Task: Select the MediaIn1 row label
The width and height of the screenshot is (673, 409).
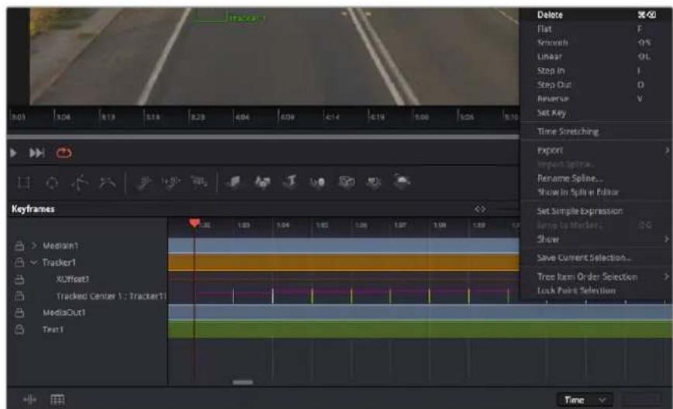Action: [x=60, y=246]
